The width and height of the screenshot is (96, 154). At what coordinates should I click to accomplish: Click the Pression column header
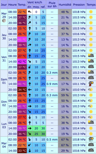(79, 5)
